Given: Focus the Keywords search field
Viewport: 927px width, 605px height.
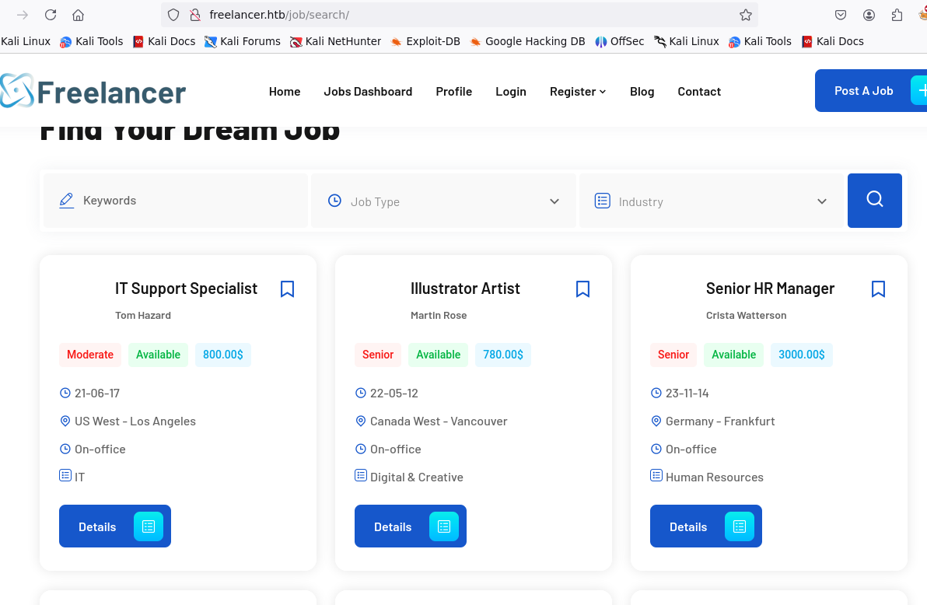Looking at the screenshot, I should click(x=176, y=201).
